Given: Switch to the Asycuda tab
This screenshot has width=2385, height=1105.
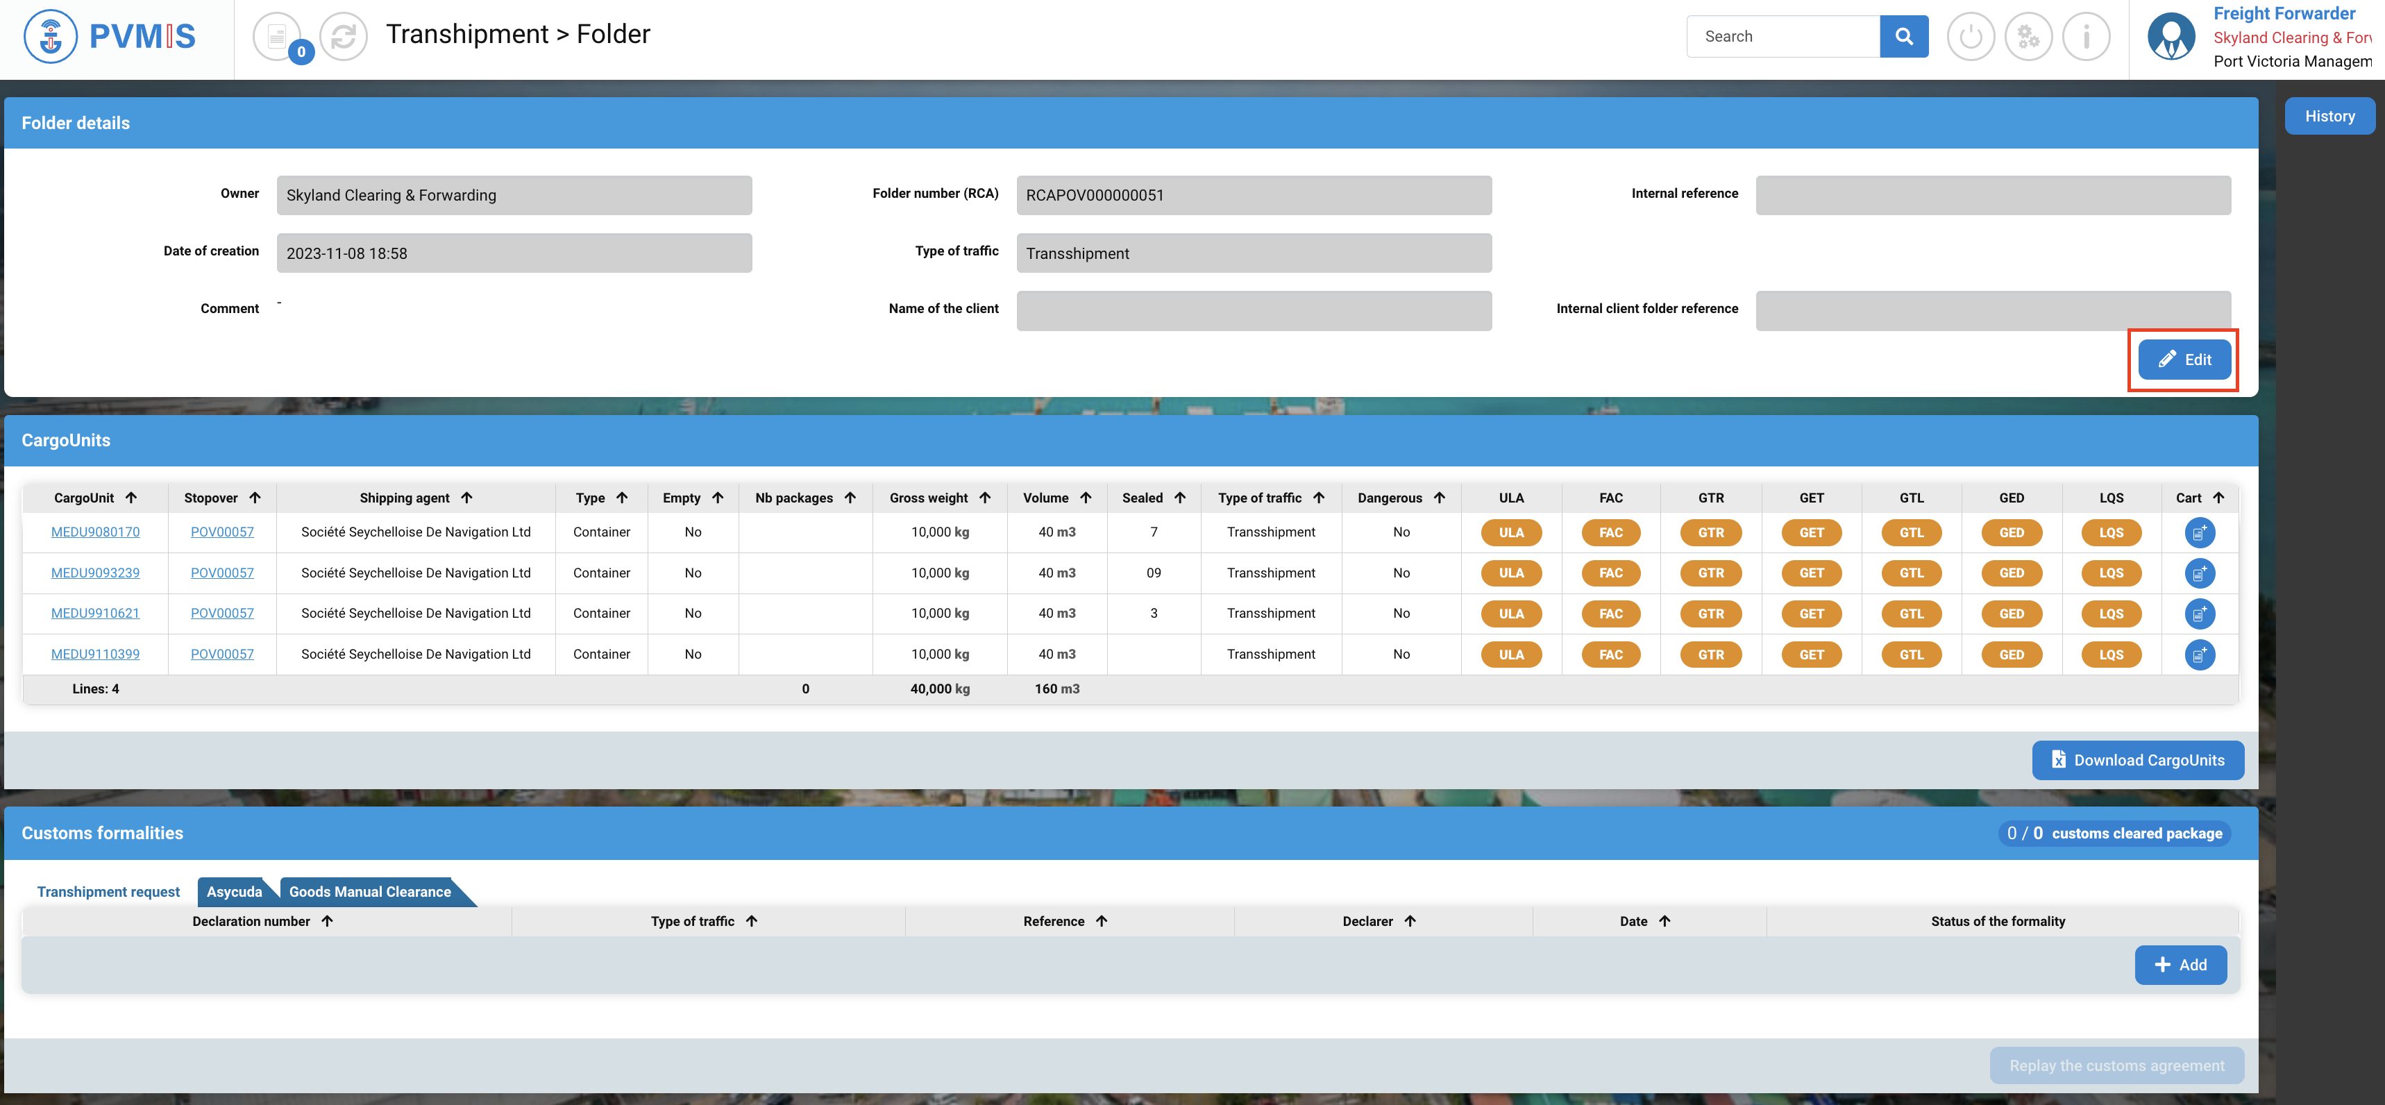Looking at the screenshot, I should tap(234, 891).
